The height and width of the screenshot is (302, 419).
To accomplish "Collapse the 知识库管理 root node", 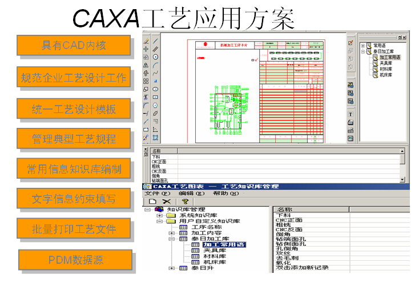I will pyautogui.click(x=147, y=210).
